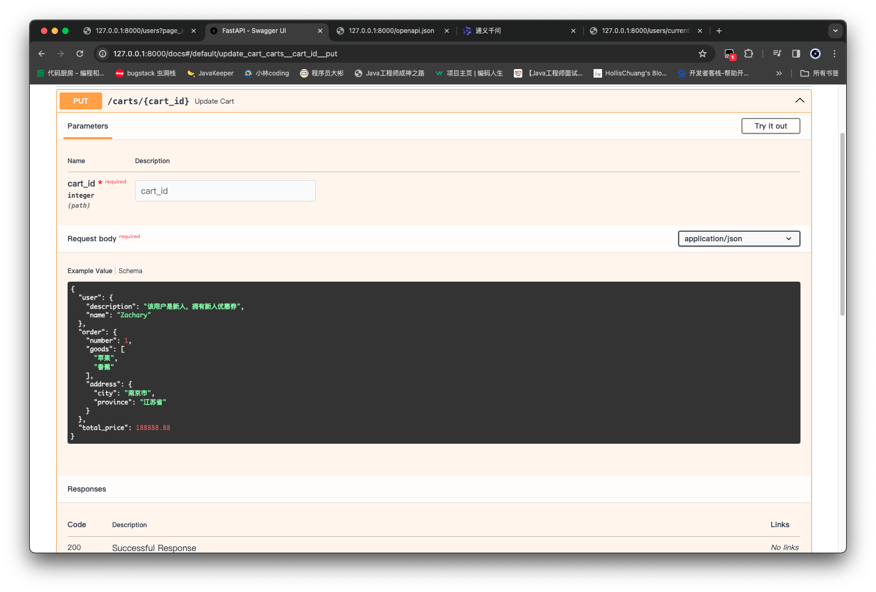
Task: Open Java工程师成神之路 bookmark
Action: pyautogui.click(x=389, y=73)
